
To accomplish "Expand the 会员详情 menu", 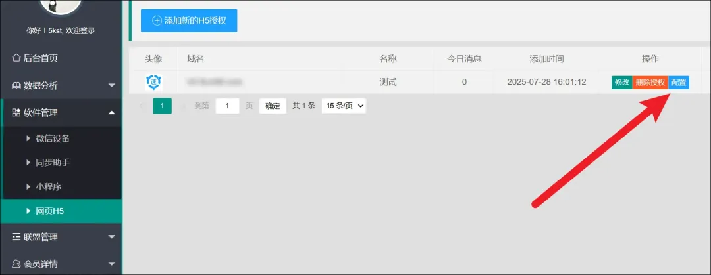I will [x=61, y=263].
